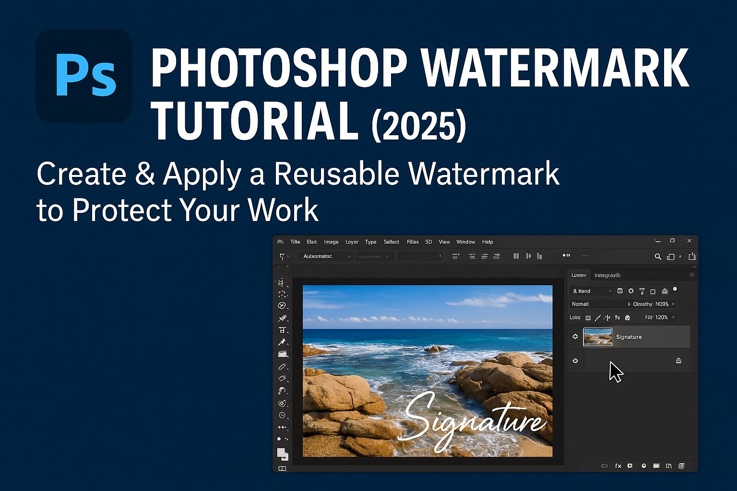Click the align left edges icon in options bar
737x491 pixels.
tap(455, 257)
